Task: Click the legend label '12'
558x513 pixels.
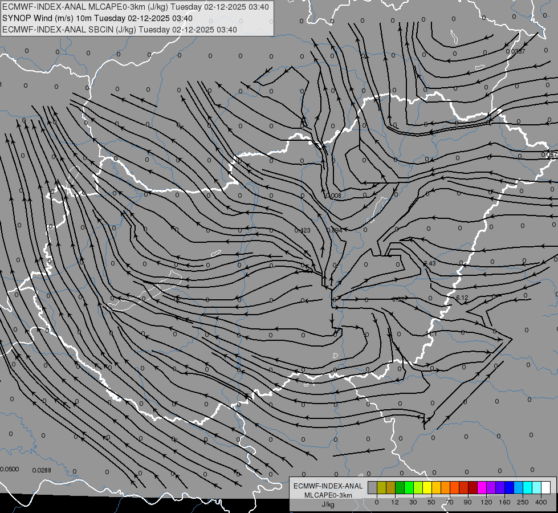Action: [x=395, y=502]
